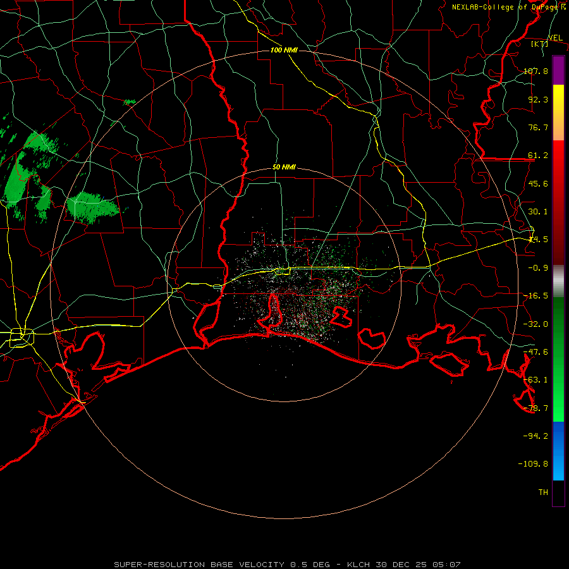Image resolution: width=569 pixels, height=569 pixels.
Task: Select the -63.1 scale value
Action: 535,380
